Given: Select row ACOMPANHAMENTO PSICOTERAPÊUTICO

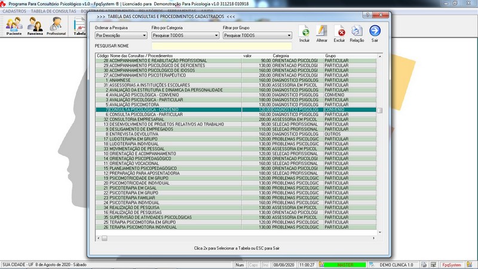Looking at the screenshot, I should (236, 75).
